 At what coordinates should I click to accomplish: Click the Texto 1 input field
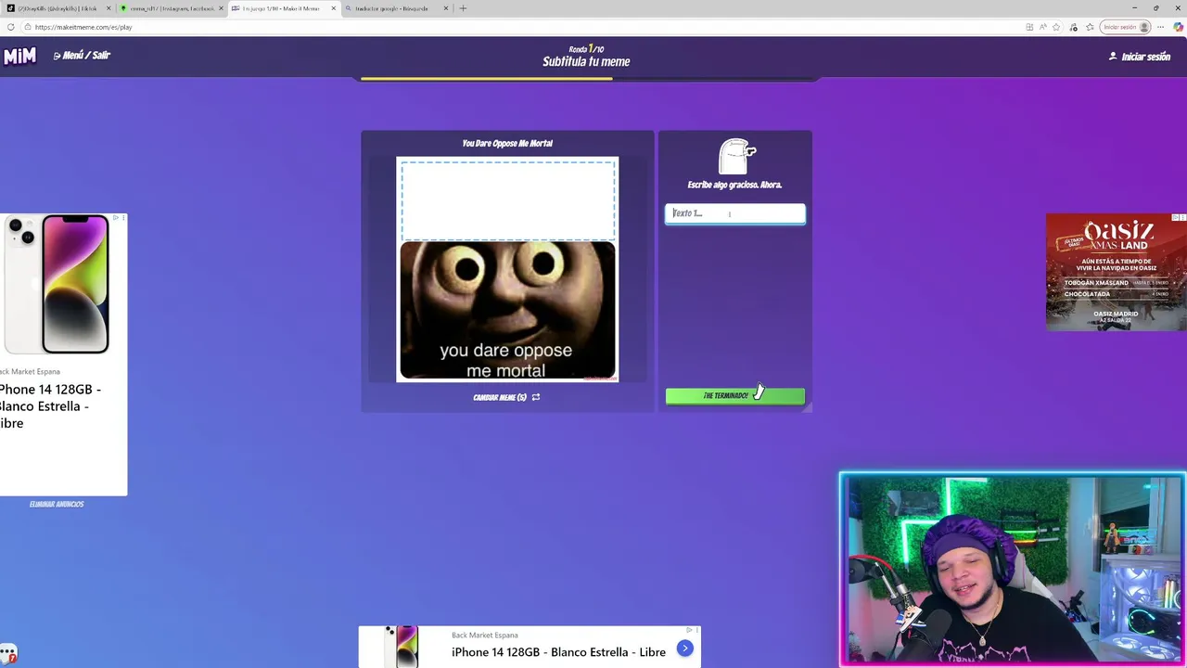point(735,213)
